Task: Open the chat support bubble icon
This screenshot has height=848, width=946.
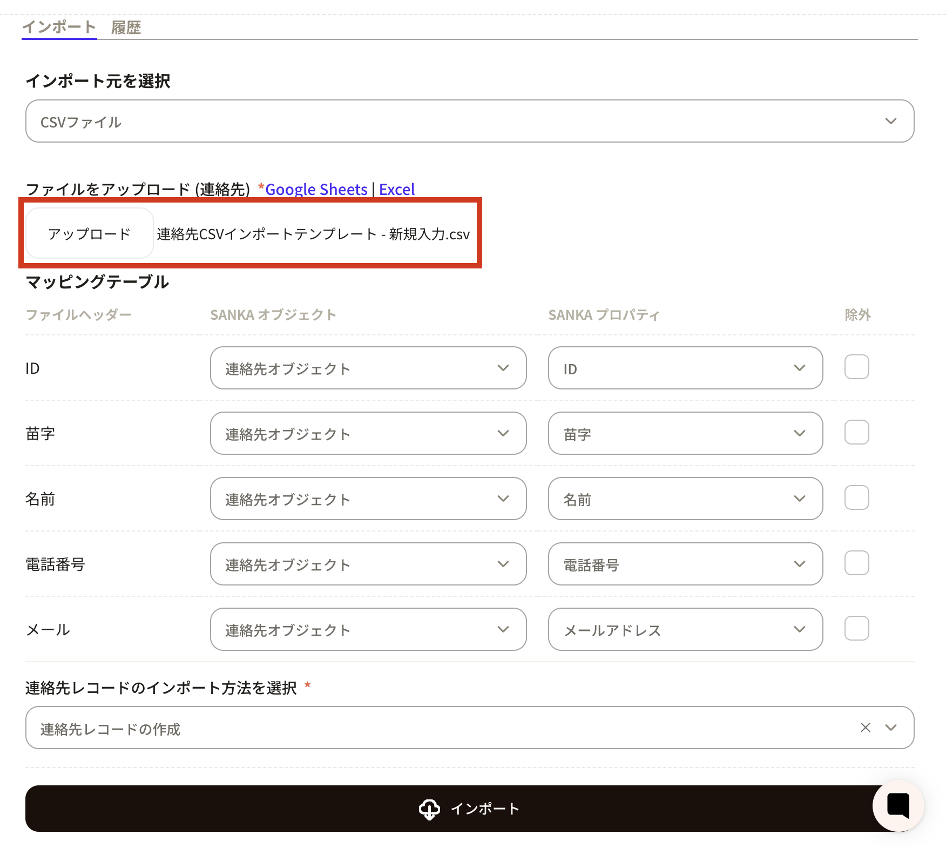Action: pyautogui.click(x=898, y=805)
